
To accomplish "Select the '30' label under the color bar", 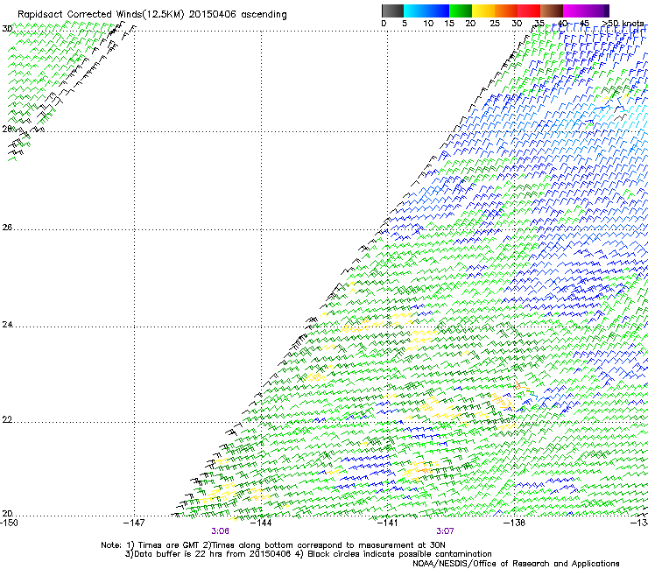I will [517, 24].
